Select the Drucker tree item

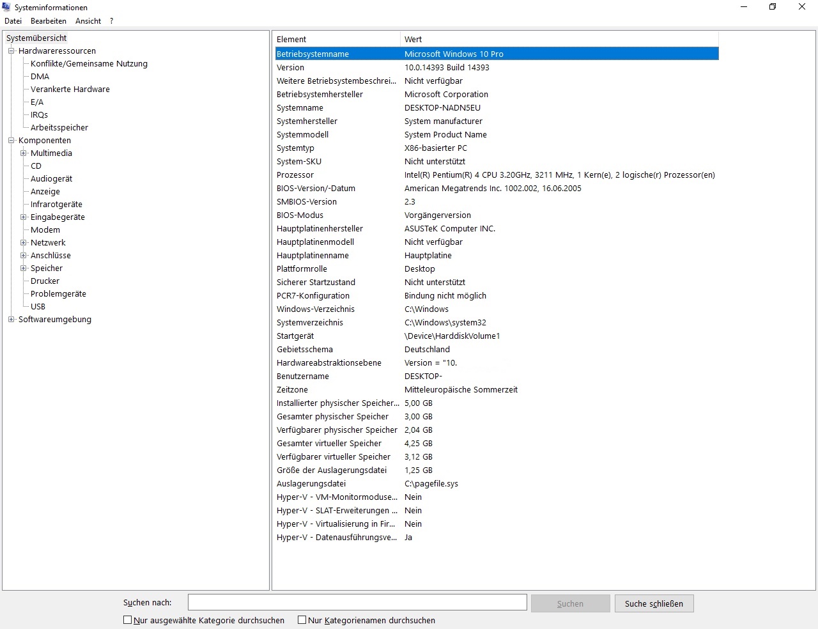click(x=45, y=281)
